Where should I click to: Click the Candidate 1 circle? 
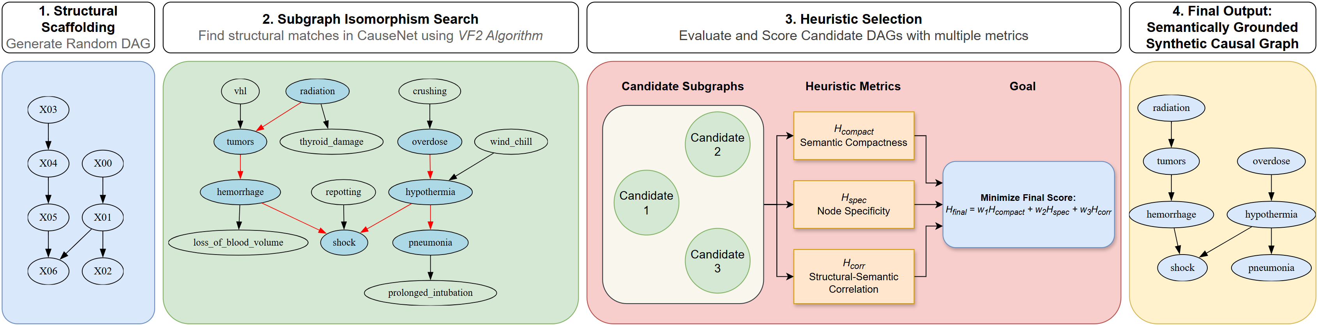(646, 202)
